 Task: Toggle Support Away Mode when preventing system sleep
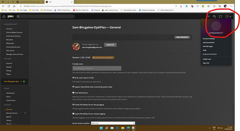tap(73, 87)
